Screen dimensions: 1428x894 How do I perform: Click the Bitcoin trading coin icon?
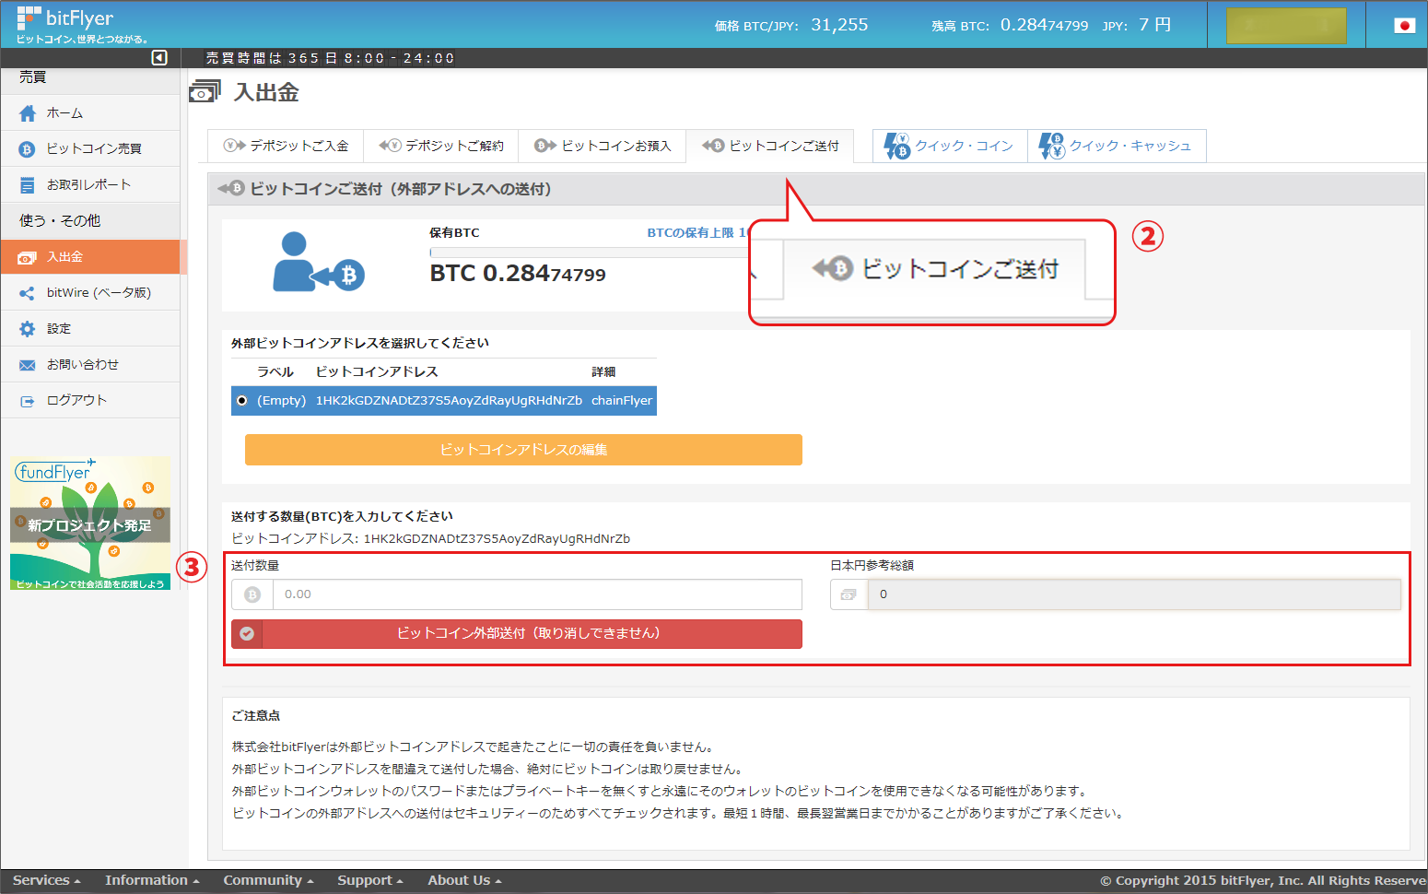pos(28,149)
